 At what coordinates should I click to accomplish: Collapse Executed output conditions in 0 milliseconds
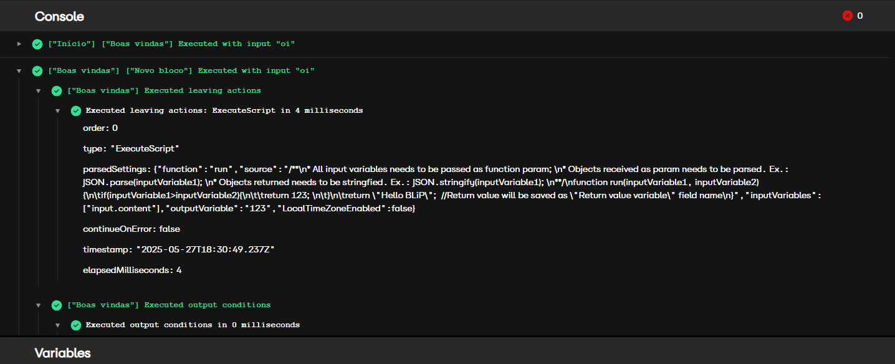click(x=58, y=325)
